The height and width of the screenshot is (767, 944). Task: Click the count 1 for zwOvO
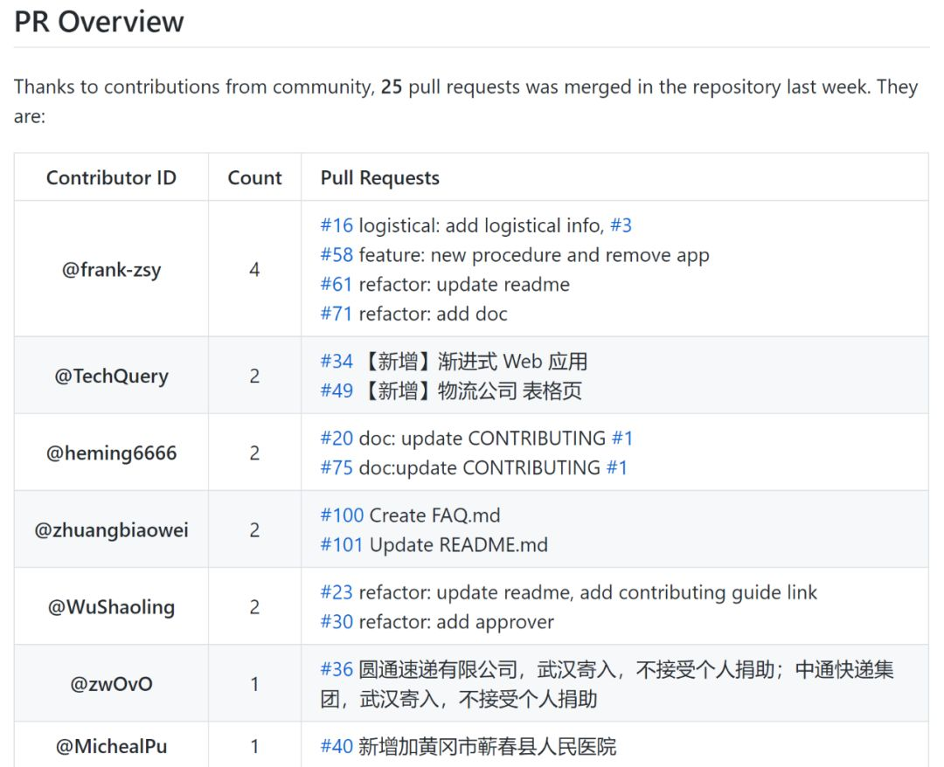[x=254, y=684]
